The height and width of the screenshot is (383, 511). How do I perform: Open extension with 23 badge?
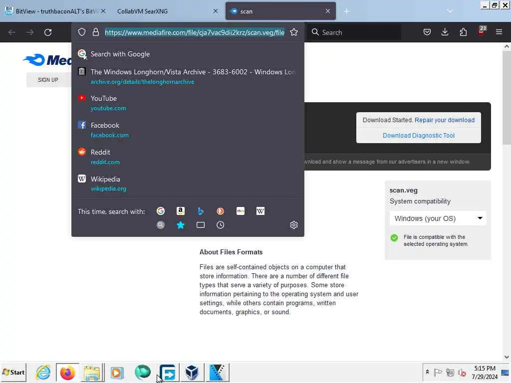pyautogui.click(x=482, y=31)
